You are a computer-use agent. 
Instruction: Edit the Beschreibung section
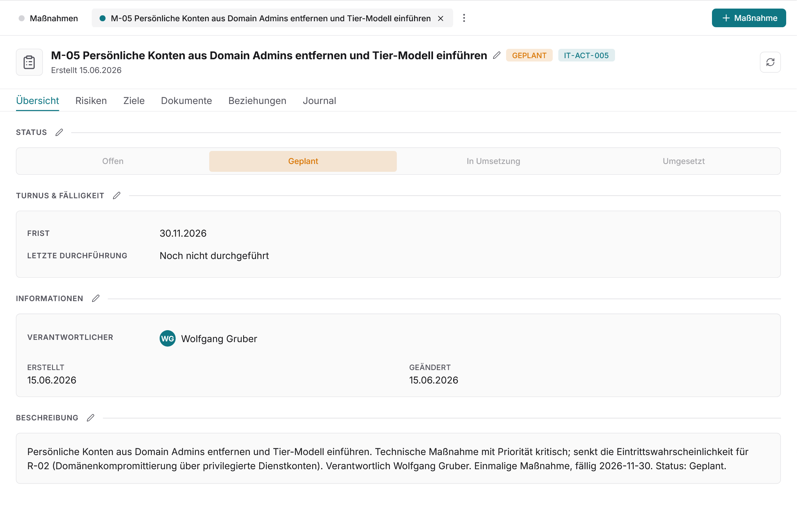click(90, 418)
